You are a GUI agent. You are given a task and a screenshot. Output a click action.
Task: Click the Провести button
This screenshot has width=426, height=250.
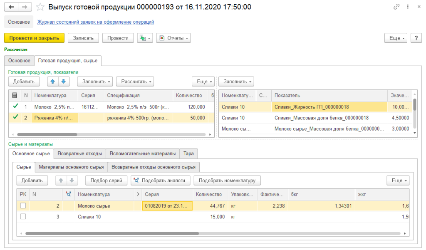pyautogui.click(x=118, y=38)
